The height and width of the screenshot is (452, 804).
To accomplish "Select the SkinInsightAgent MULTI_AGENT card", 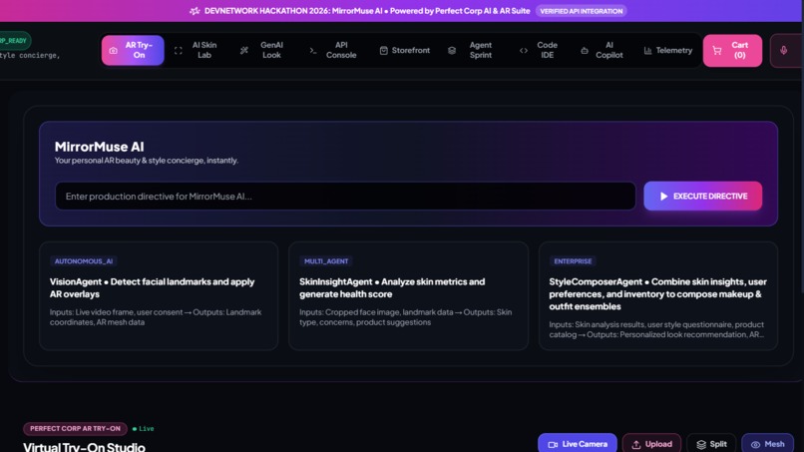I will (408, 296).
